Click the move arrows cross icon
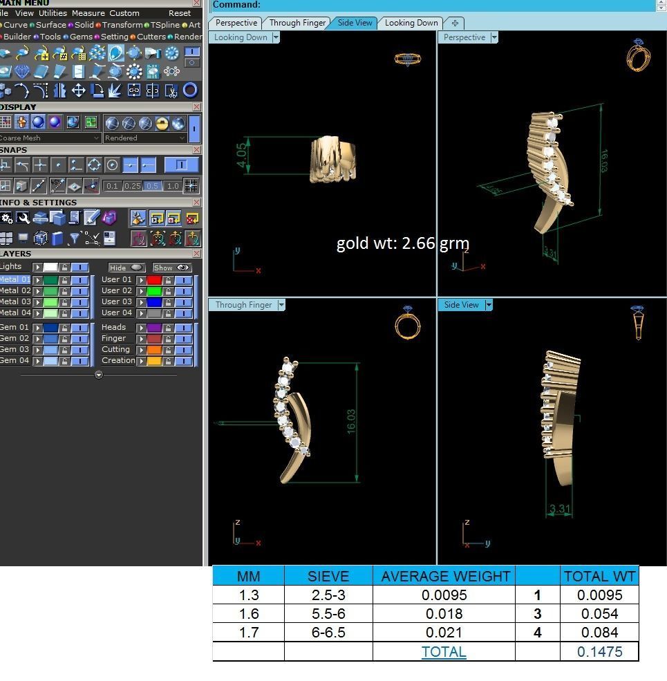This screenshot has height=681, width=667. [78, 91]
